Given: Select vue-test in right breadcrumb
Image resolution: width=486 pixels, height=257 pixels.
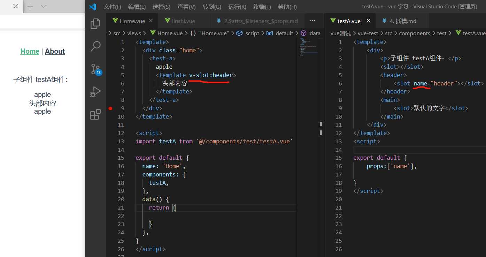Looking at the screenshot, I should tap(368, 33).
